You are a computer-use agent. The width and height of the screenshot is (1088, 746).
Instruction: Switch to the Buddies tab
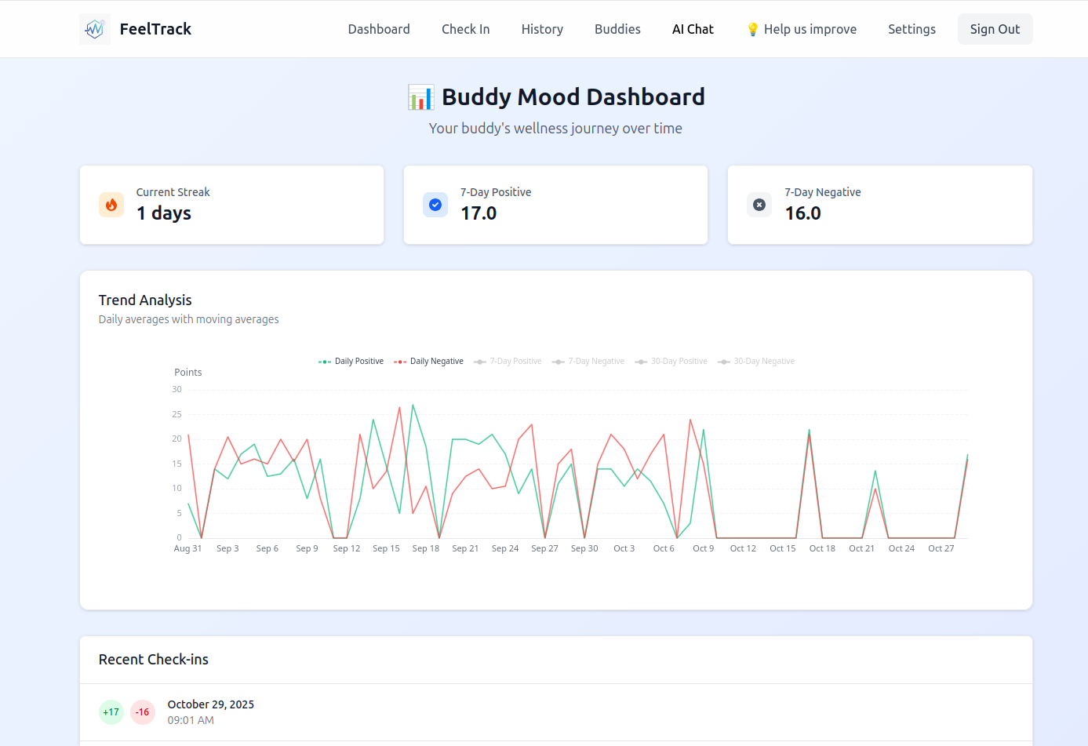pos(617,29)
